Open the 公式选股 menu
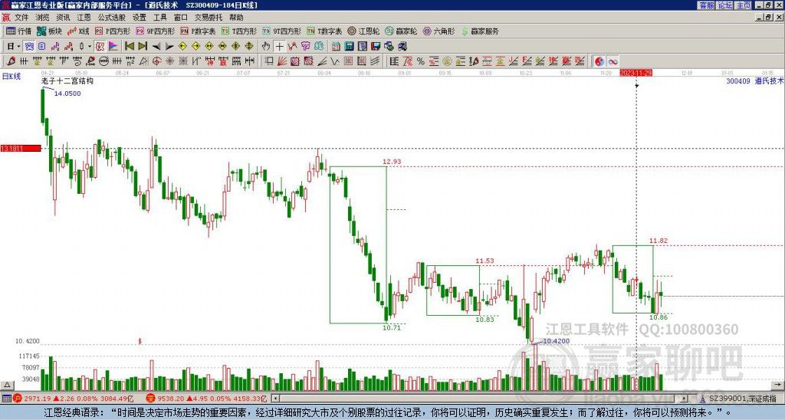Viewport: 785px width, 420px height. pos(111,17)
